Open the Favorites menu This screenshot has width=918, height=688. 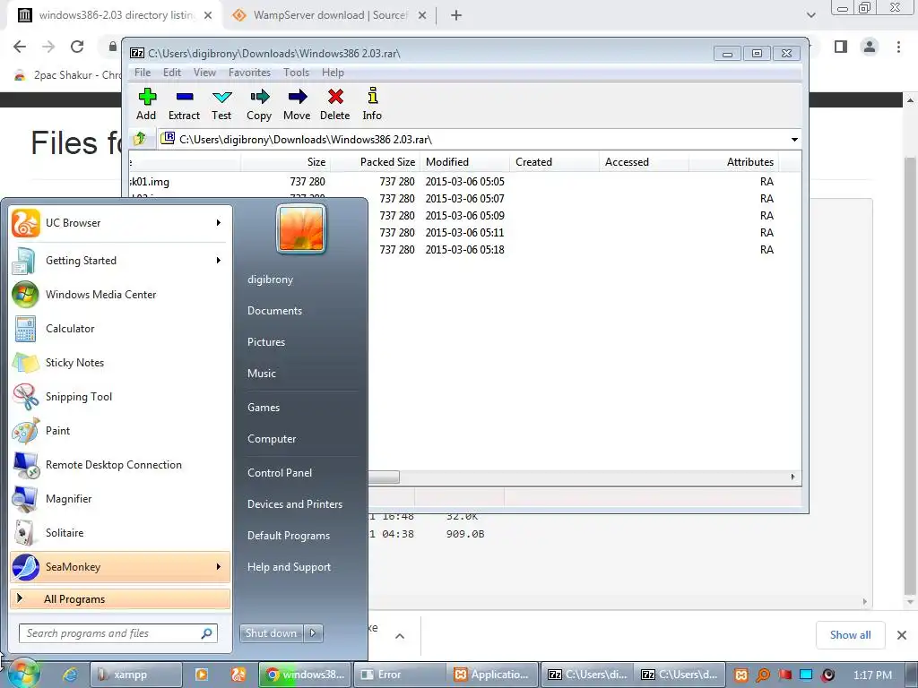[x=249, y=73]
